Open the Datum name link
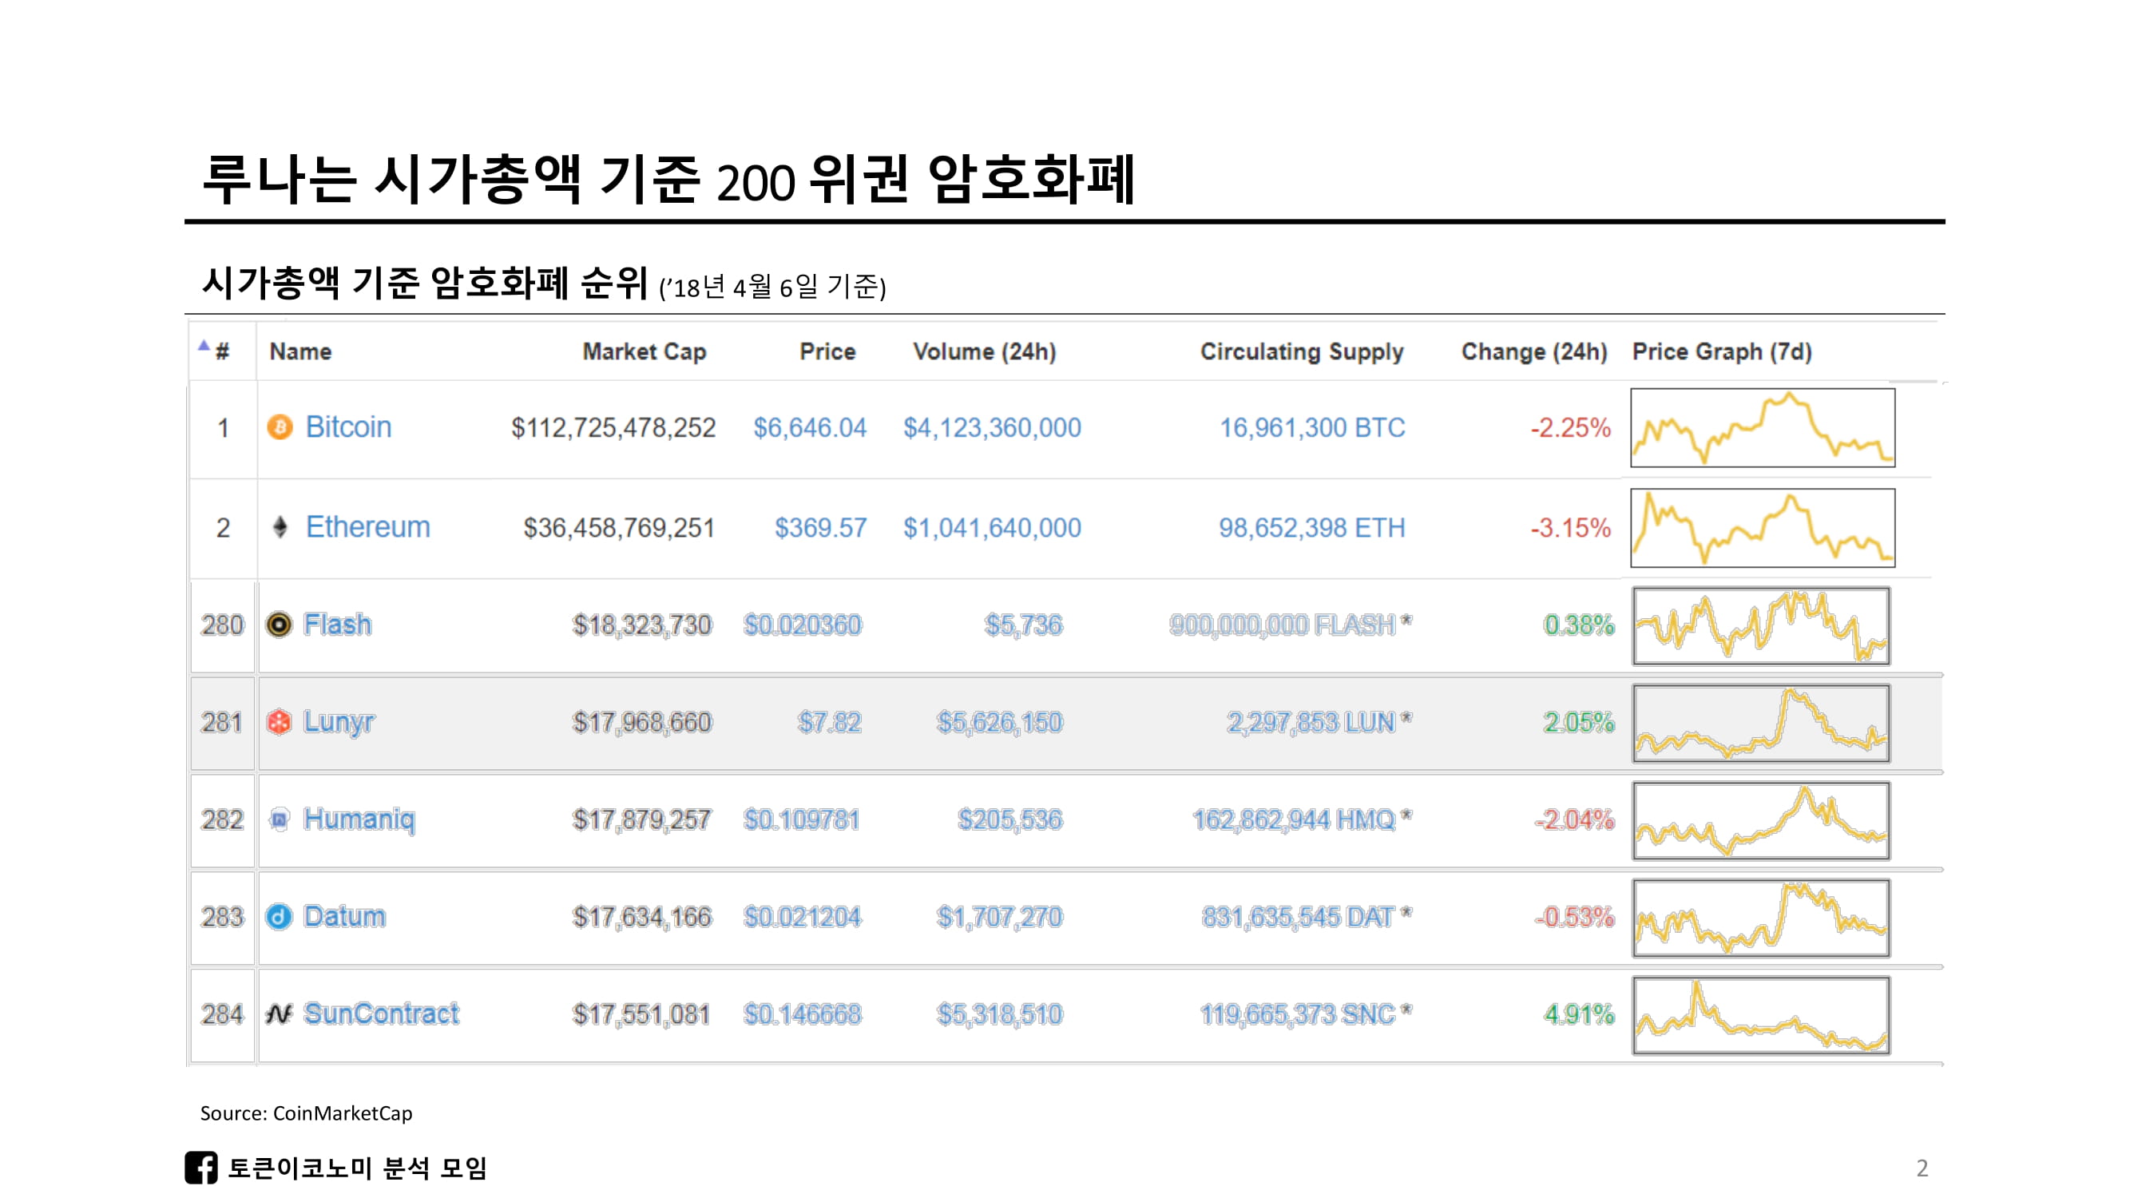Viewport: 2130px width, 1198px height. pos(344,917)
